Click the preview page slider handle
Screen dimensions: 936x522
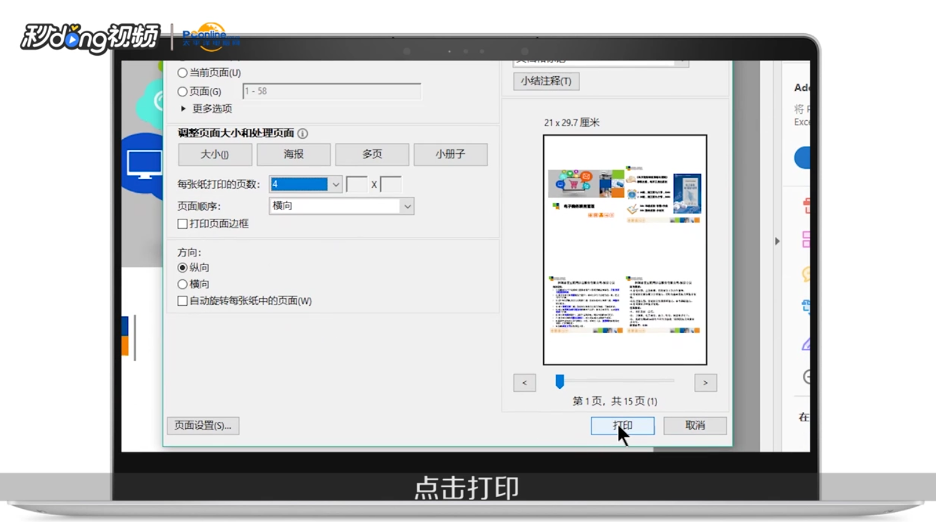560,381
